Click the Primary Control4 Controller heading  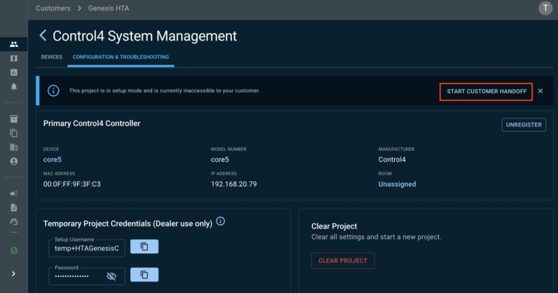click(x=92, y=124)
